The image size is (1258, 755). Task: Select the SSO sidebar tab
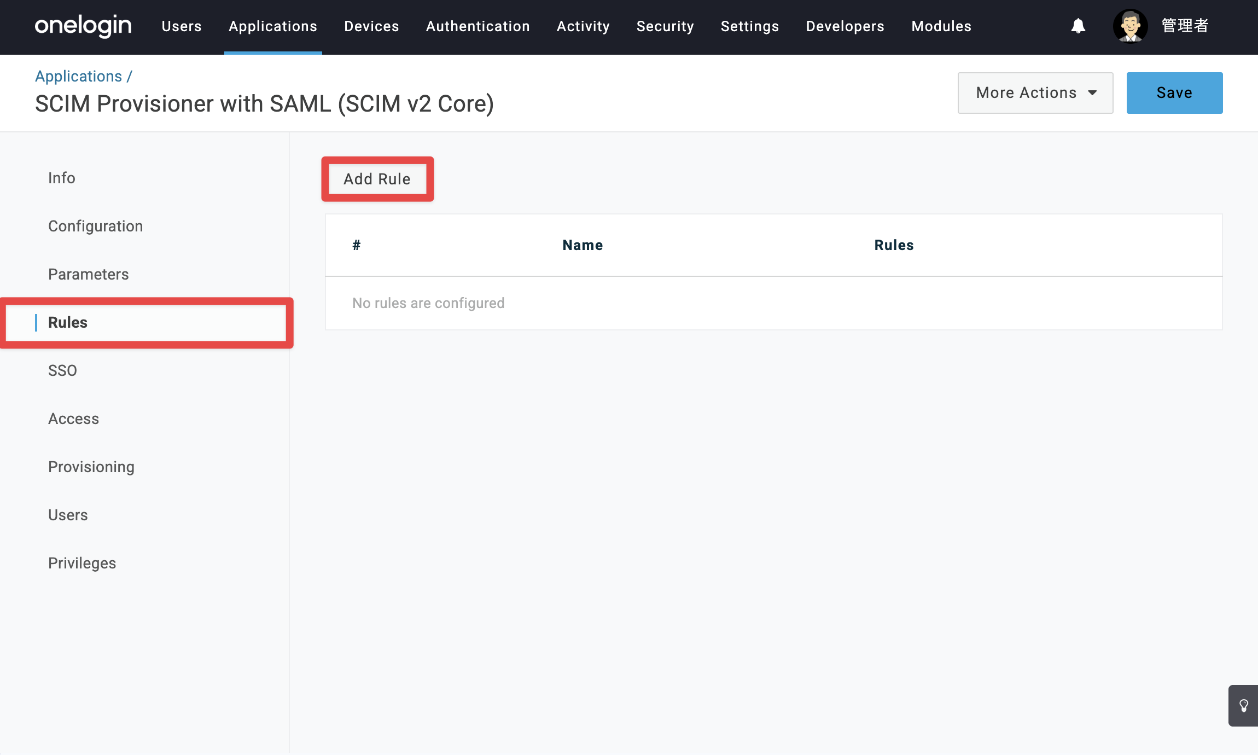point(62,370)
